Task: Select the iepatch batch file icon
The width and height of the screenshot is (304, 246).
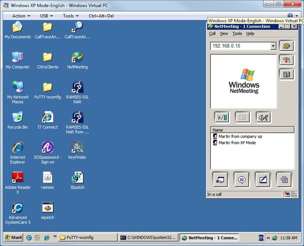Action: click(x=47, y=210)
